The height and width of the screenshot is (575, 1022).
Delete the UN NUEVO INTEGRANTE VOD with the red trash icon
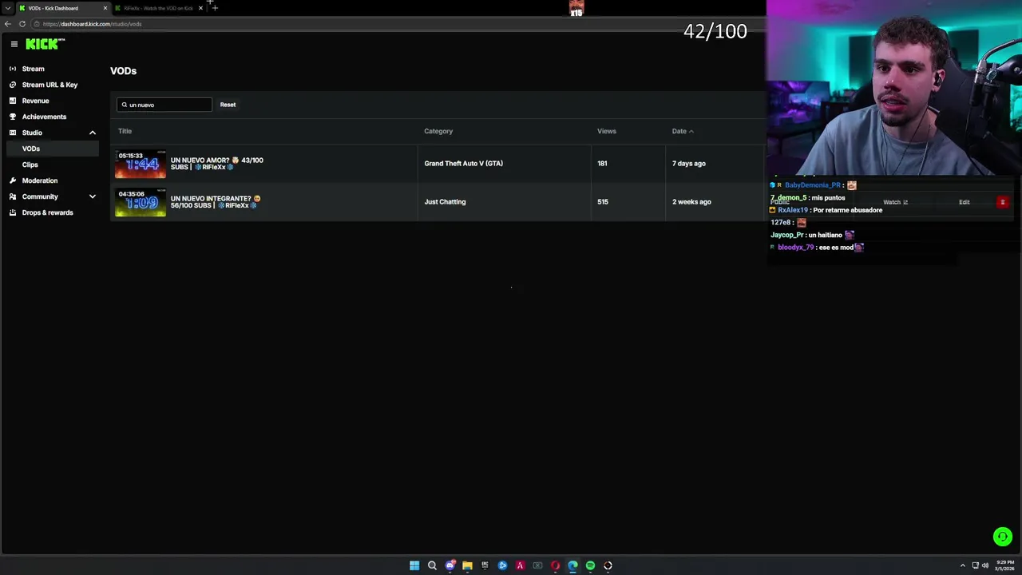pyautogui.click(x=1002, y=202)
